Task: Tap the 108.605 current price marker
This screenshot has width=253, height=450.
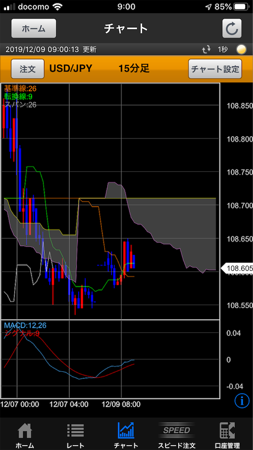Action: pos(237,269)
